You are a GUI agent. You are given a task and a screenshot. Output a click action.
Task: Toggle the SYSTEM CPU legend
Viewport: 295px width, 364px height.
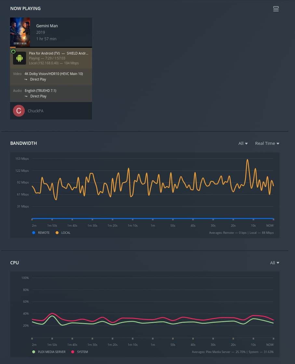pos(79,352)
